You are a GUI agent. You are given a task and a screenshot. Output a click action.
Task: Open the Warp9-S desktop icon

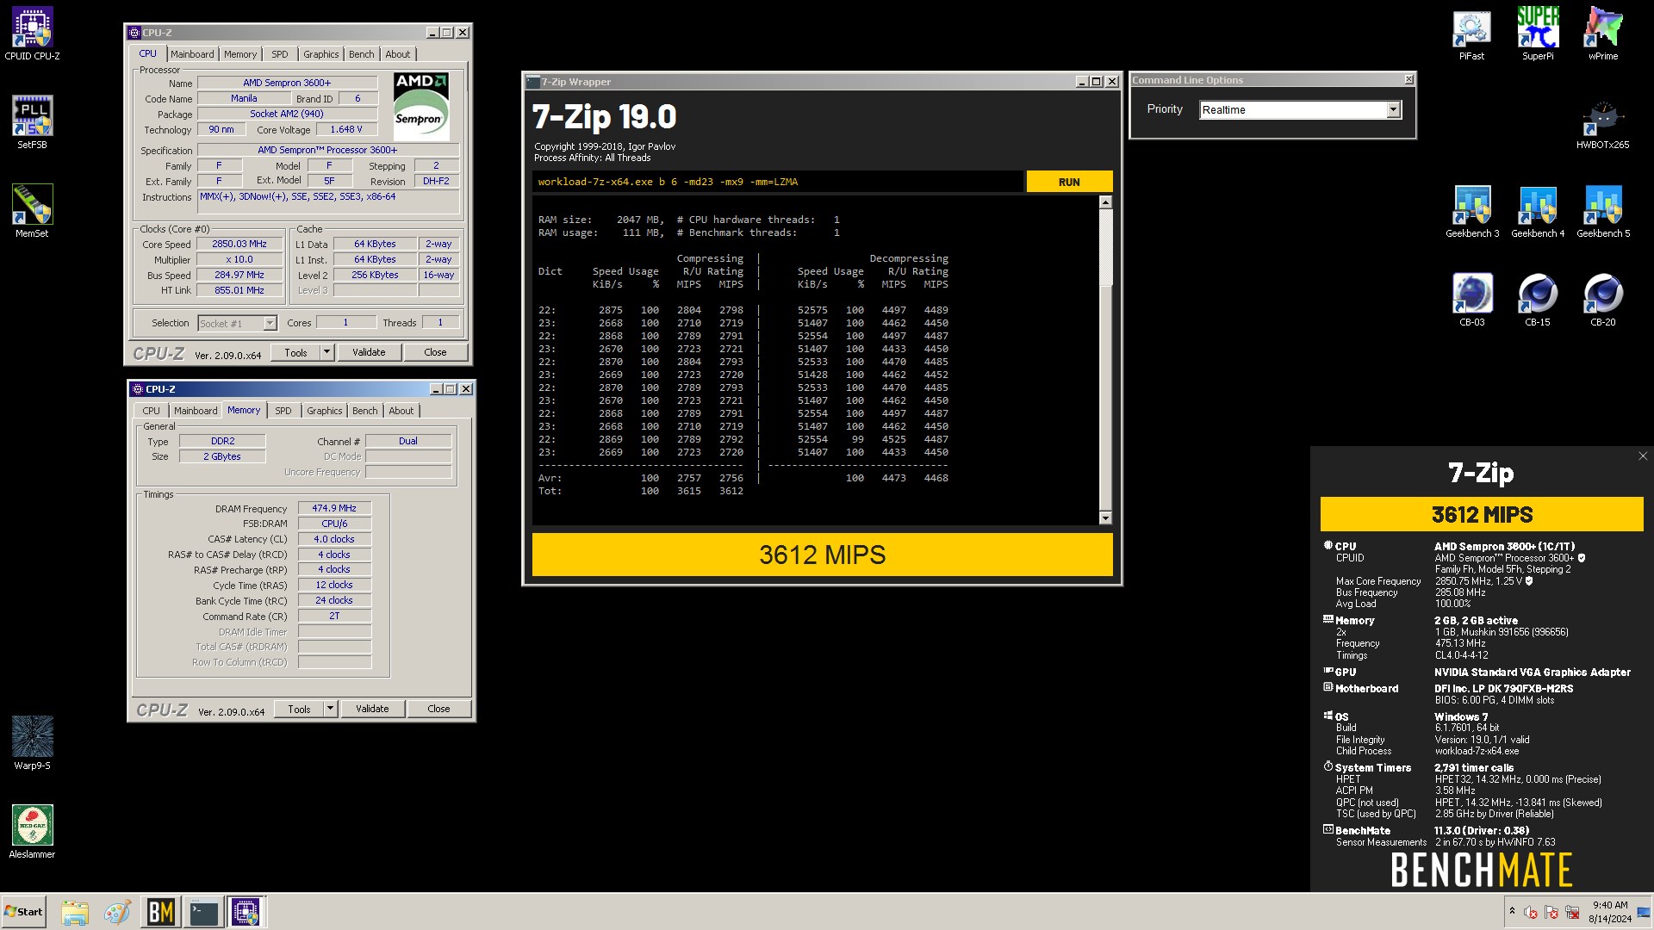pyautogui.click(x=32, y=743)
